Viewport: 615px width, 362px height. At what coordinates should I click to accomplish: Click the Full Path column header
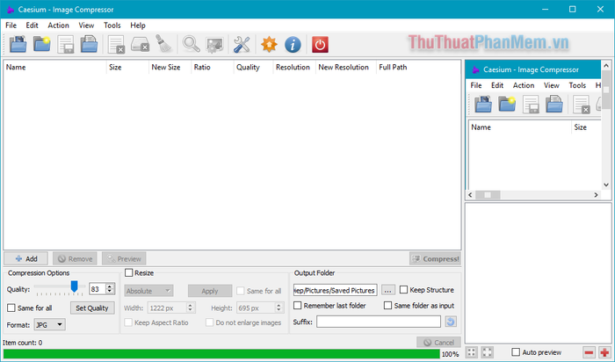pyautogui.click(x=418, y=67)
